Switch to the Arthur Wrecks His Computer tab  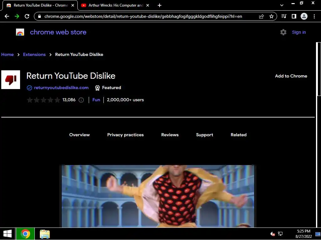pos(115,5)
